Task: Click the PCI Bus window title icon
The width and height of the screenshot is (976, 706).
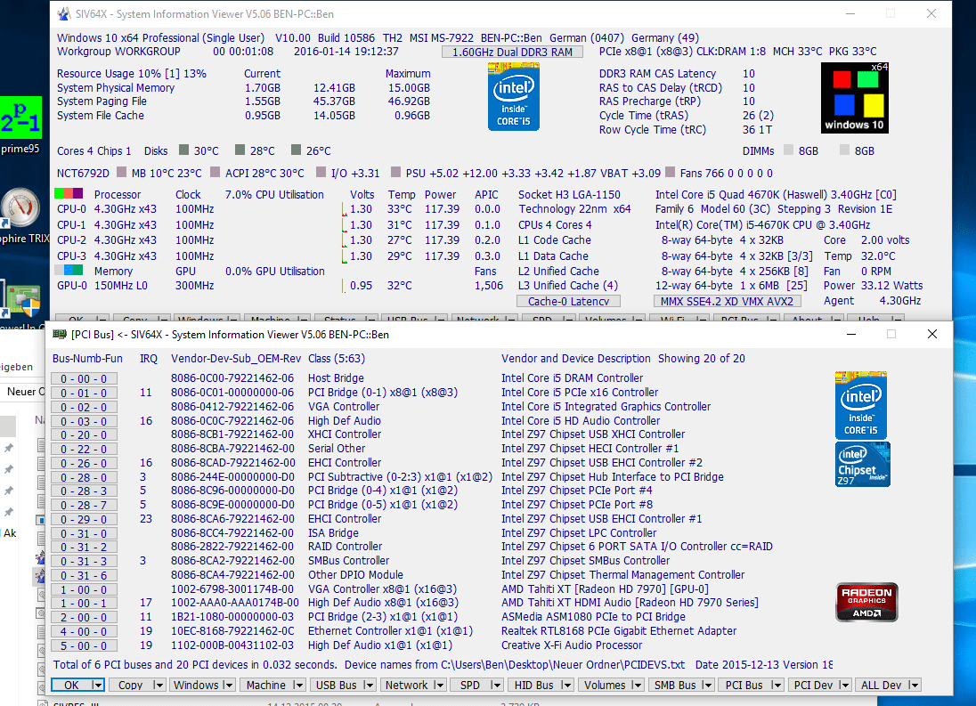Action: point(60,334)
